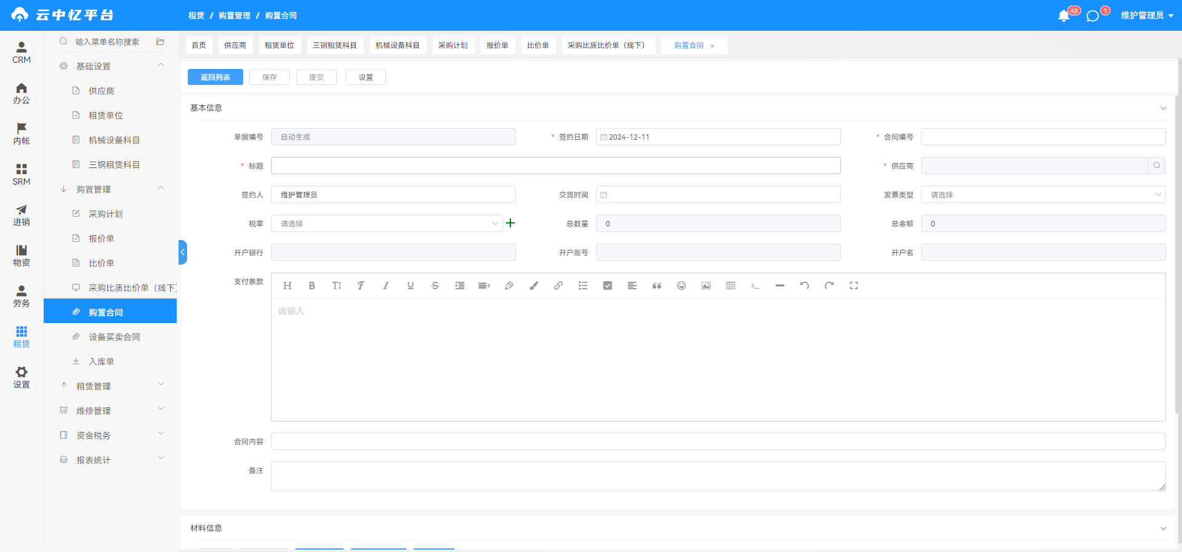Click the undo arrow in editor toolbar
This screenshot has width=1182, height=552.
[x=804, y=286]
